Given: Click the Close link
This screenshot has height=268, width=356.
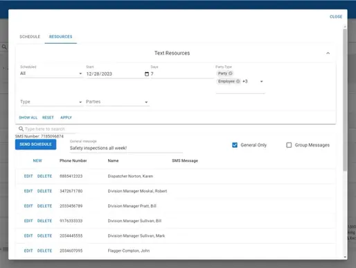Looking at the screenshot, I should tap(336, 17).
